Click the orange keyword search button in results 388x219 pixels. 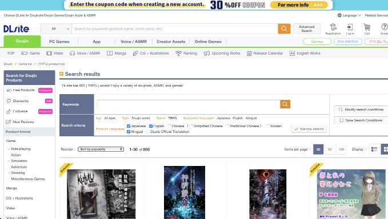pyautogui.click(x=285, y=104)
